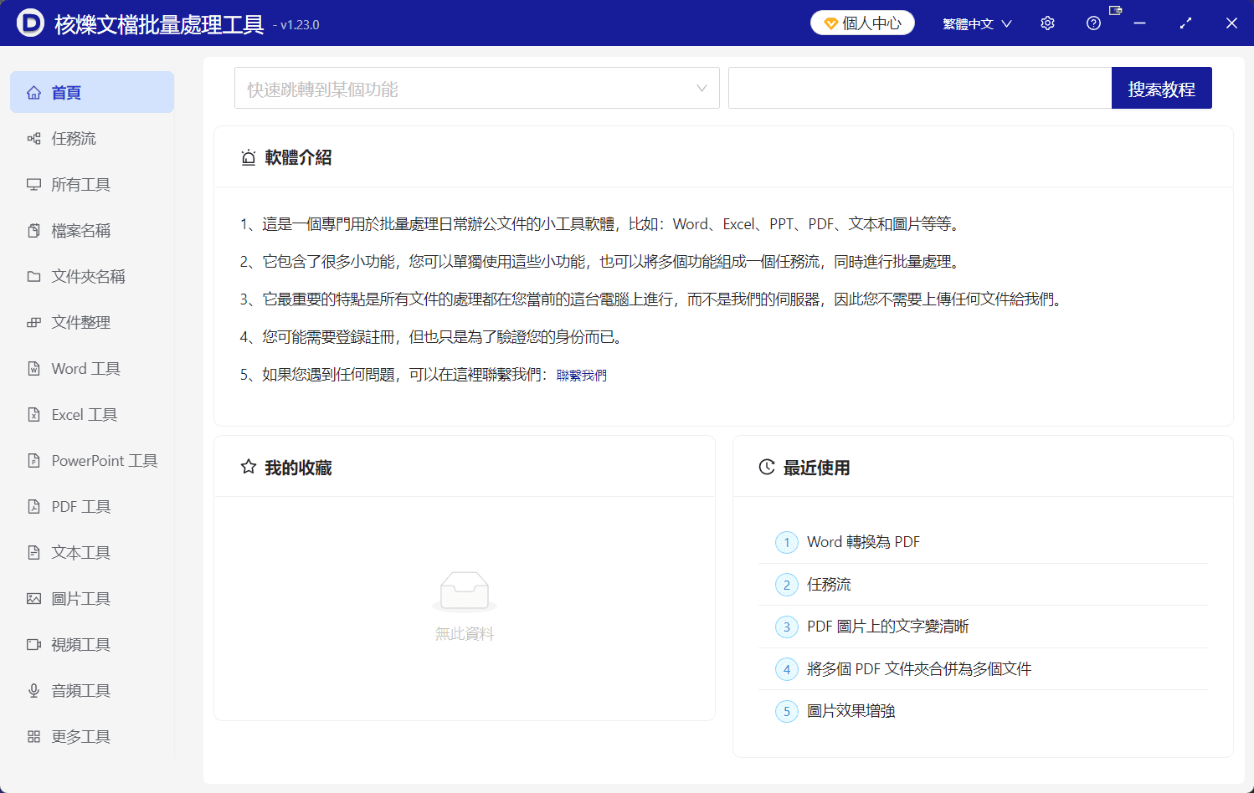Image resolution: width=1254 pixels, height=793 pixels.
Task: Expand the 繁體中文 language selector
Action: tap(977, 23)
